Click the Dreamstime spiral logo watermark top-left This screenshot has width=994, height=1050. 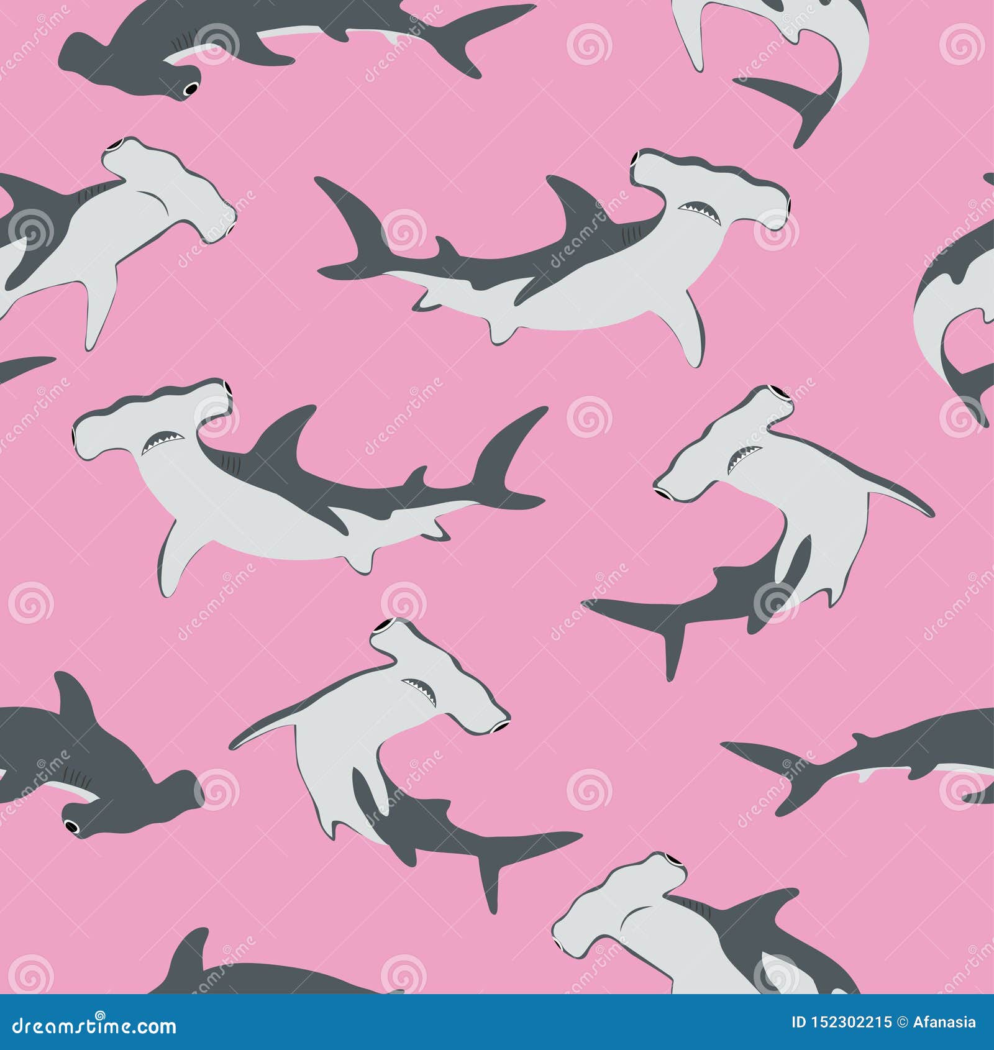(x=214, y=45)
